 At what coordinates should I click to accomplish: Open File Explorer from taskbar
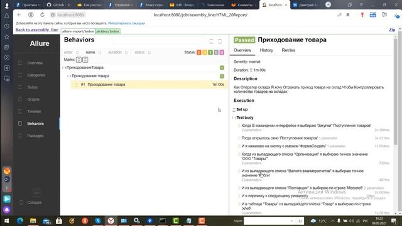tap(33, 220)
